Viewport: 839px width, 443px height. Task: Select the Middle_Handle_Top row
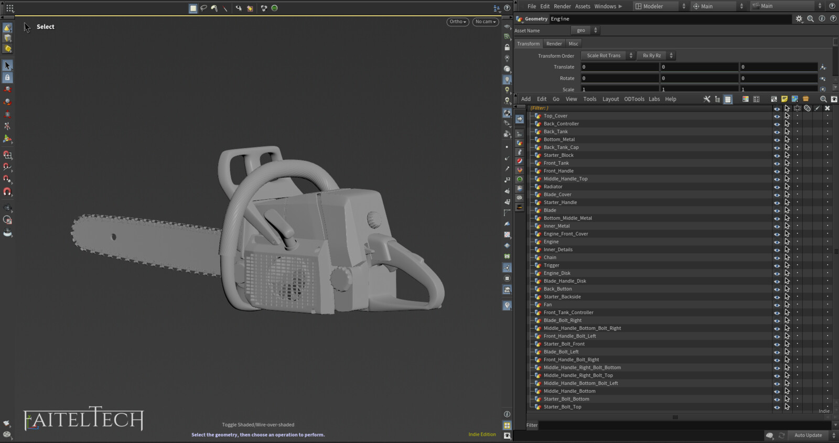pyautogui.click(x=650, y=179)
